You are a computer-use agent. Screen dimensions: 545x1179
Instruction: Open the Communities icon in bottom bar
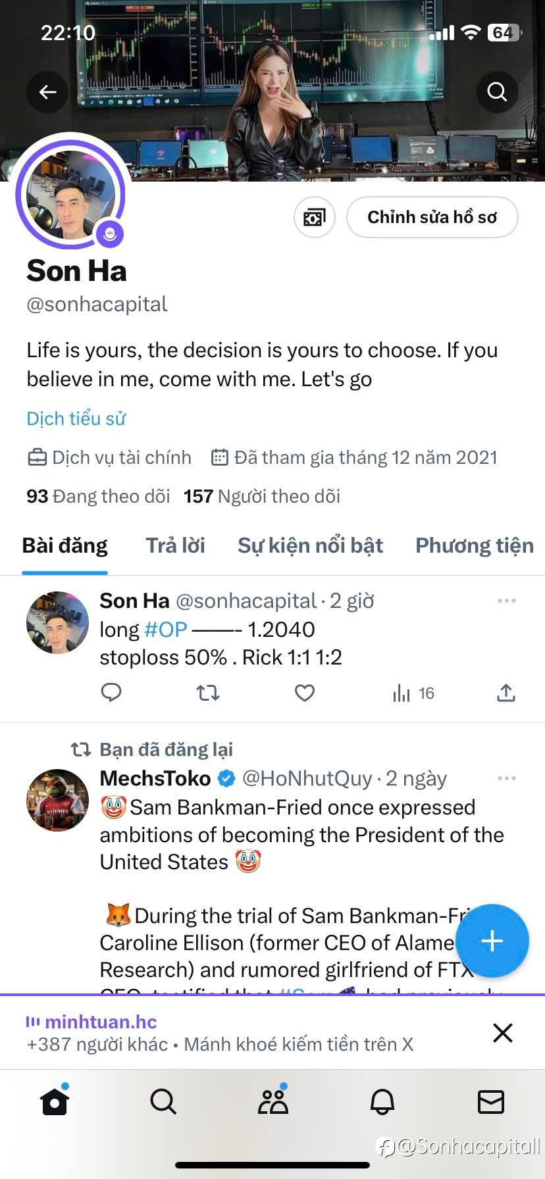[x=272, y=1101]
